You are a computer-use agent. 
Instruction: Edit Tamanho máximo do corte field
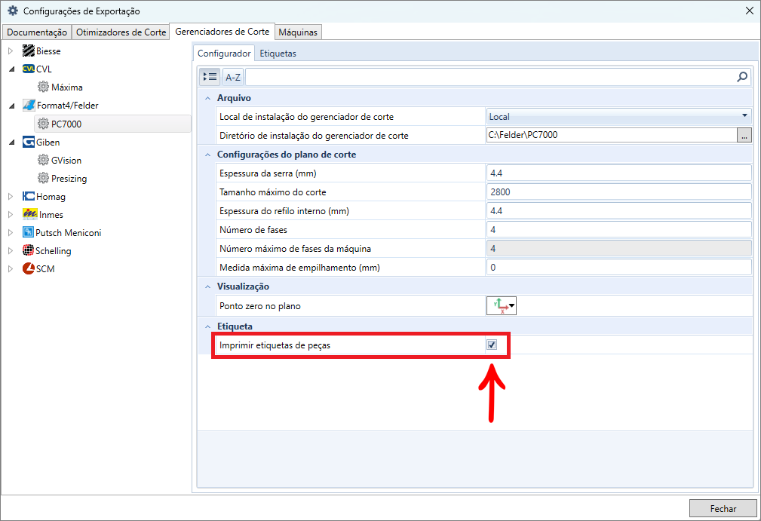[618, 192]
